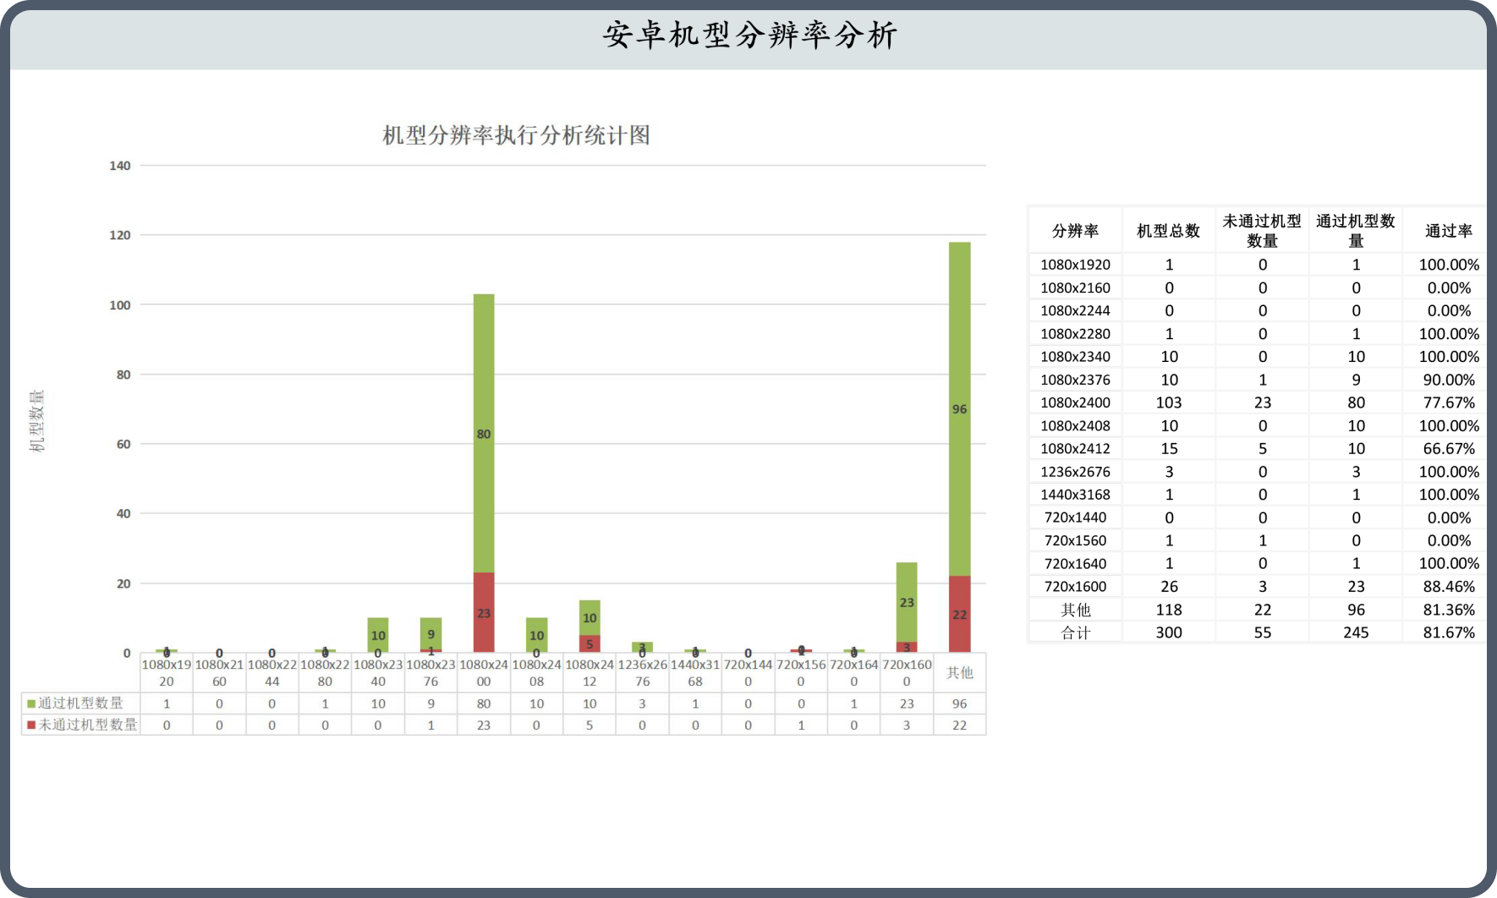Select the 分辨率 column header in the table
The image size is (1497, 898).
click(1075, 231)
